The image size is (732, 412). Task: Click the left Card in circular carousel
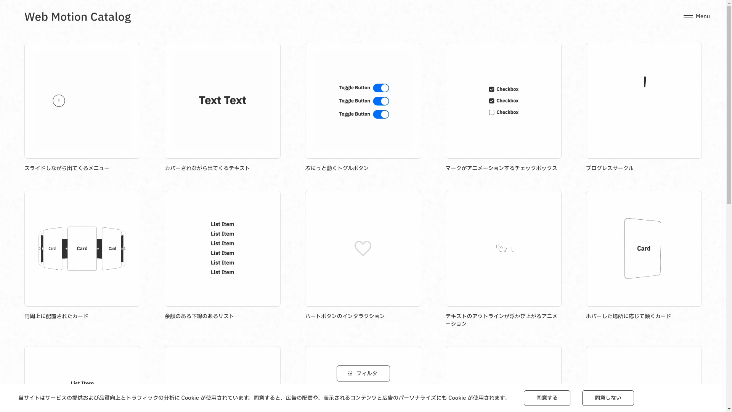click(53, 249)
